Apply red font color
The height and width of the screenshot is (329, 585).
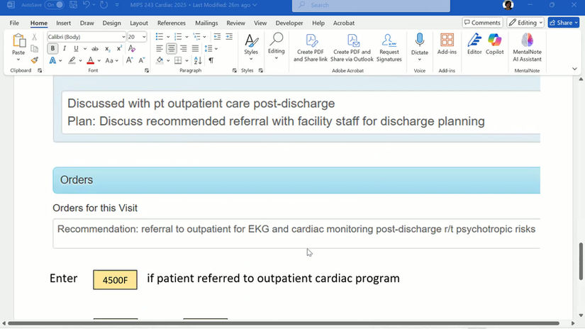pyautogui.click(x=90, y=60)
